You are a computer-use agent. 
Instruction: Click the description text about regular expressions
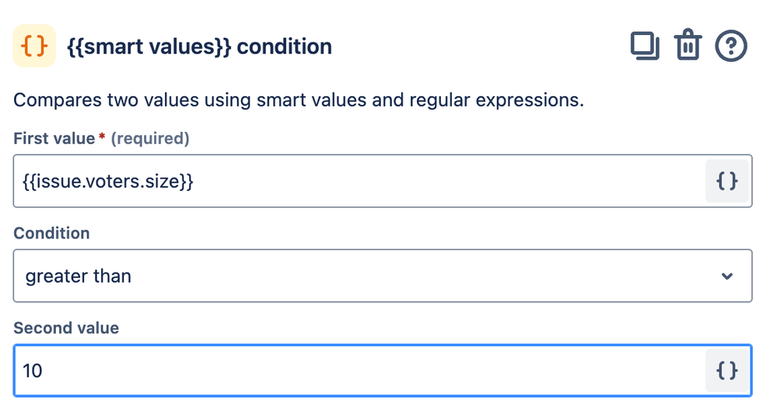[x=299, y=100]
